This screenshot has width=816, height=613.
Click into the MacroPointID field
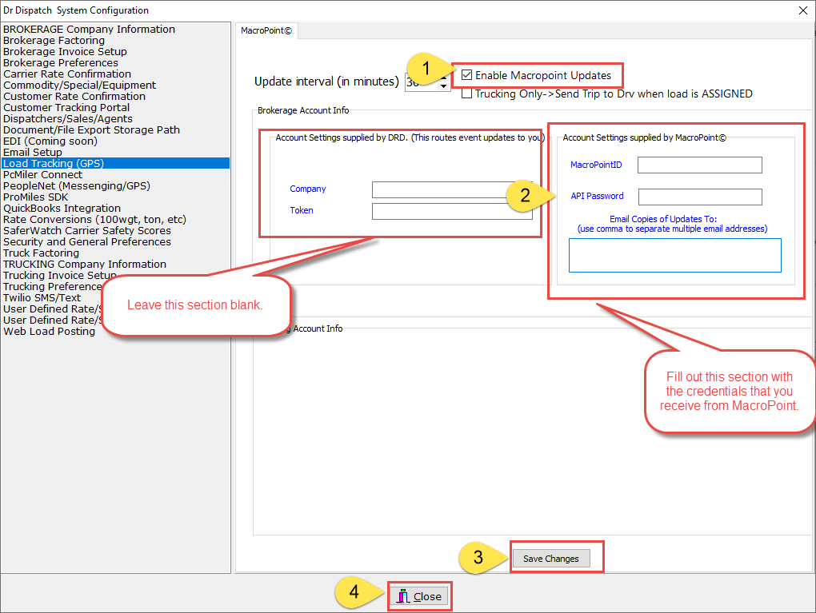click(699, 165)
